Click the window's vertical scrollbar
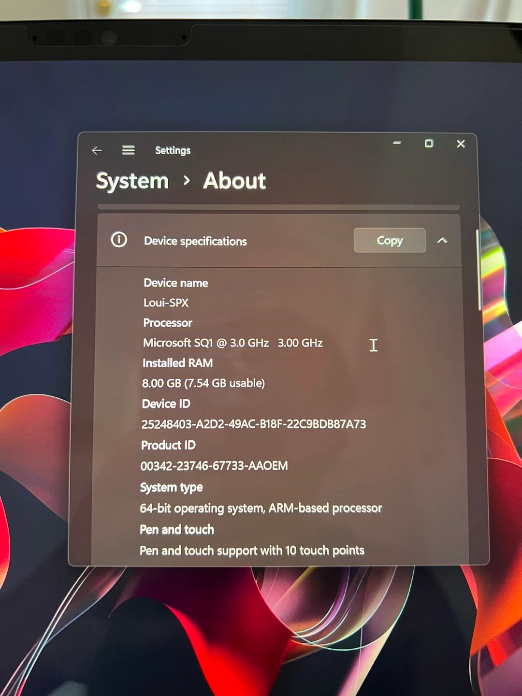The height and width of the screenshot is (696, 522). click(x=478, y=270)
